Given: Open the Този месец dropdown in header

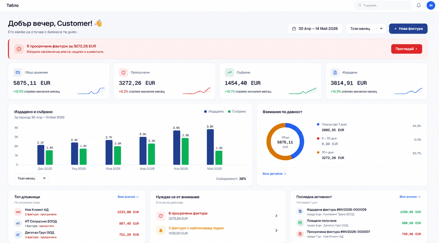Looking at the screenshot, I should tap(366, 29).
